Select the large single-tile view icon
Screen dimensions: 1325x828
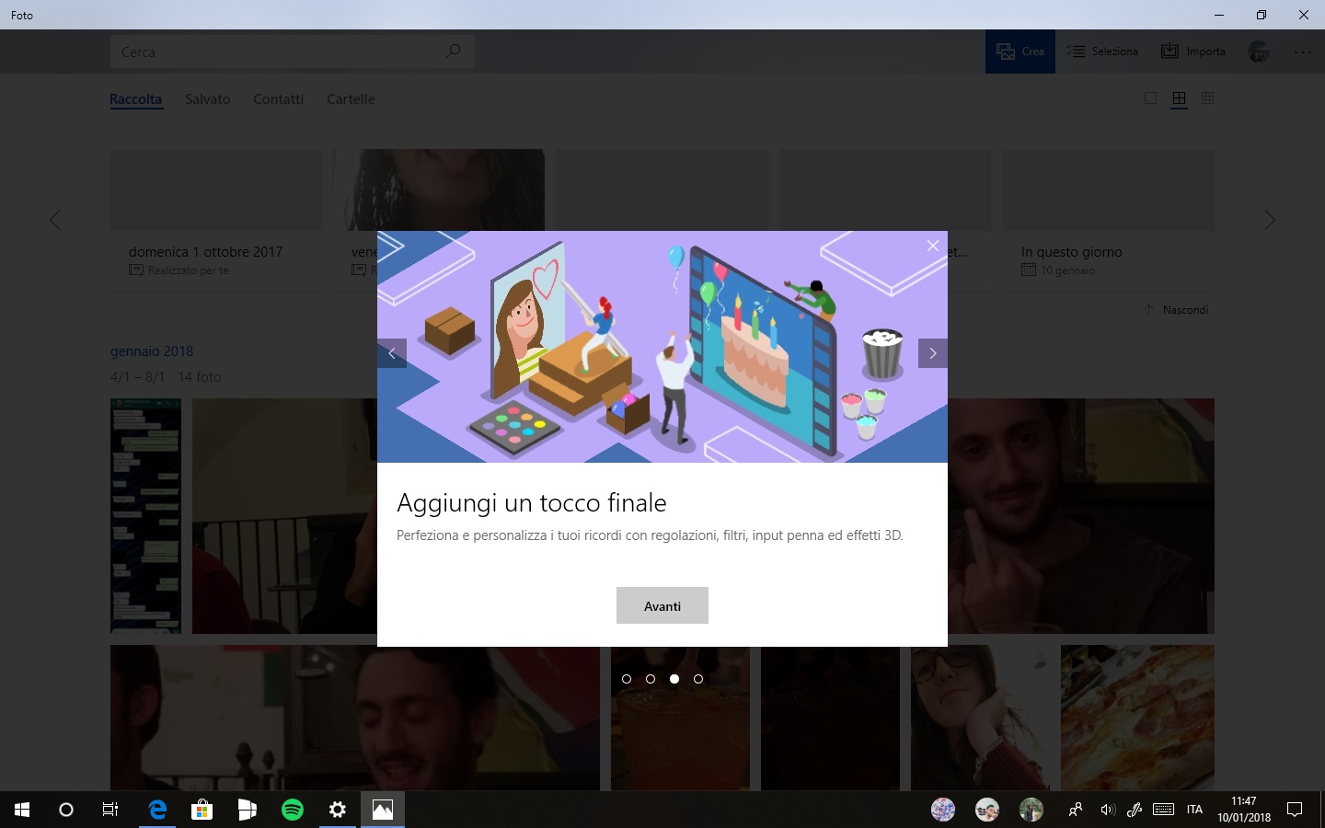tap(1150, 98)
